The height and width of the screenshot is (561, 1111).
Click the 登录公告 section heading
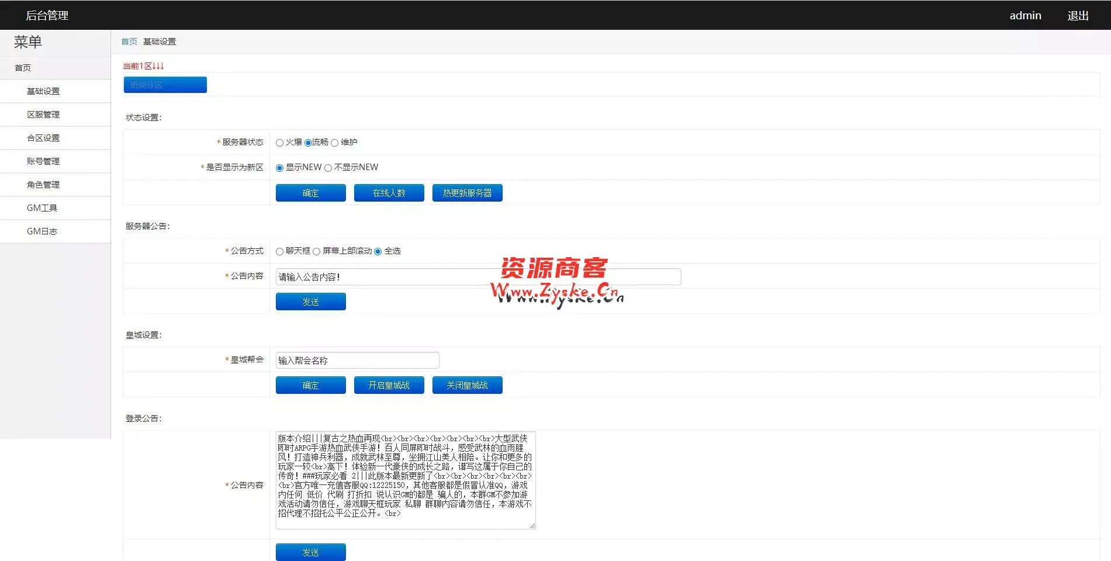pos(144,418)
